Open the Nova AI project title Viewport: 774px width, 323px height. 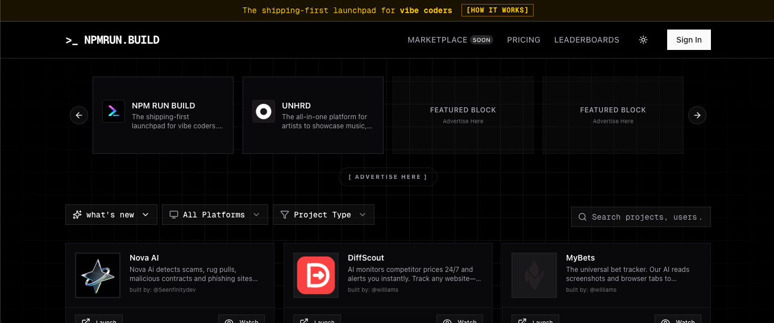click(144, 258)
